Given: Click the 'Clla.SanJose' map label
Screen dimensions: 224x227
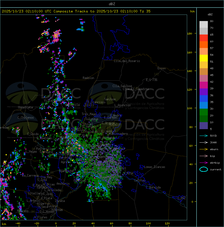Looking at the screenshot, I should [x=122, y=86].
